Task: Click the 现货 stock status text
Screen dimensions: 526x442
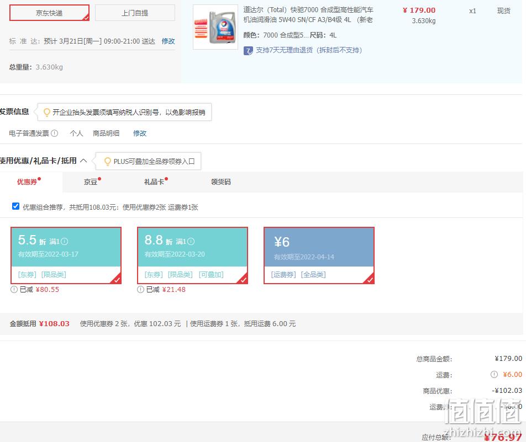Action: pos(503,11)
